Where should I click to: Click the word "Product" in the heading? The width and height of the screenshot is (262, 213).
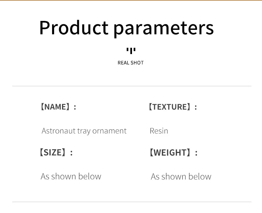tap(74, 28)
